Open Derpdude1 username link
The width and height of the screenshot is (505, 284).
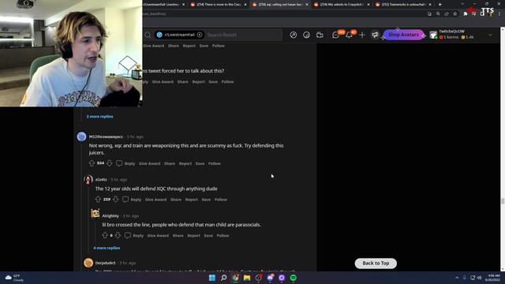(x=105, y=263)
